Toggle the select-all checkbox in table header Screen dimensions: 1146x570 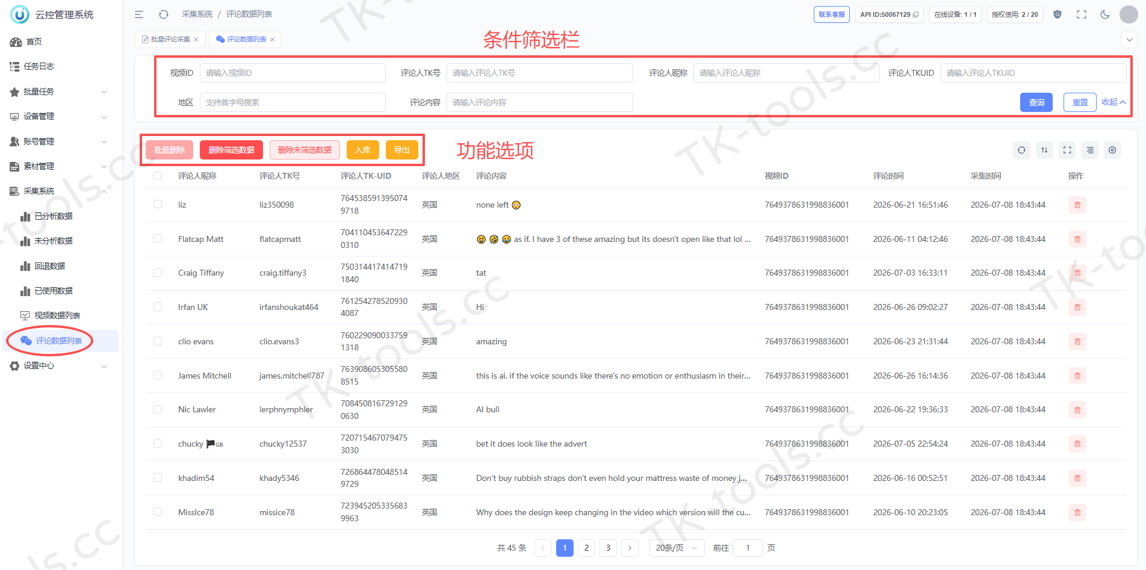tap(158, 176)
